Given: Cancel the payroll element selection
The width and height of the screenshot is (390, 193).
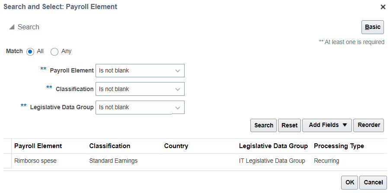Looking at the screenshot, I should pos(373,183).
